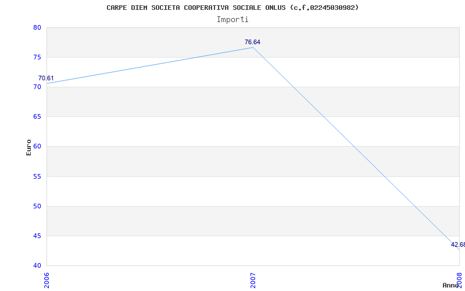
Task: Select the Importi subtitle text
Action: (233, 20)
